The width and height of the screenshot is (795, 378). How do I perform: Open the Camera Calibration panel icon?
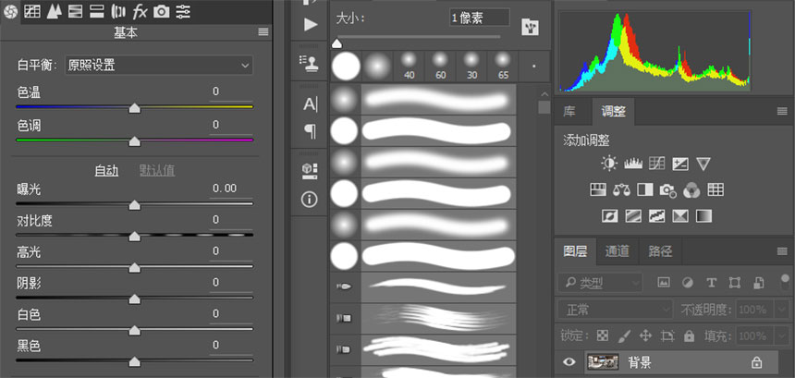[162, 11]
